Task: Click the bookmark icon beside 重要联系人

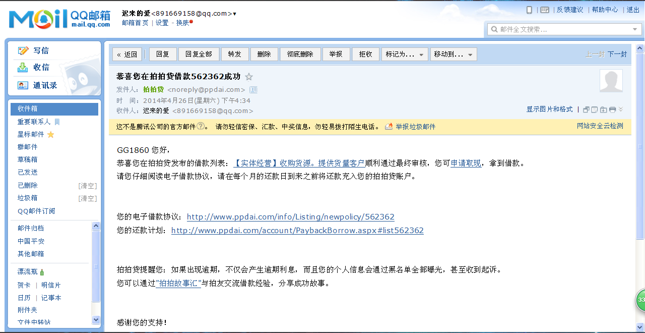Action: pyautogui.click(x=57, y=122)
